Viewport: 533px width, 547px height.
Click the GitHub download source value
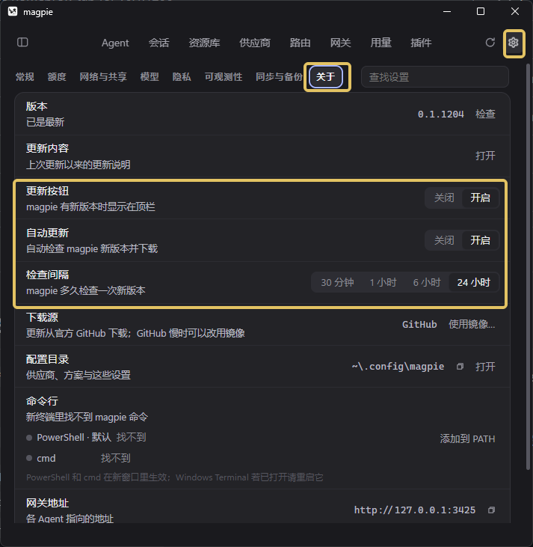(x=419, y=325)
